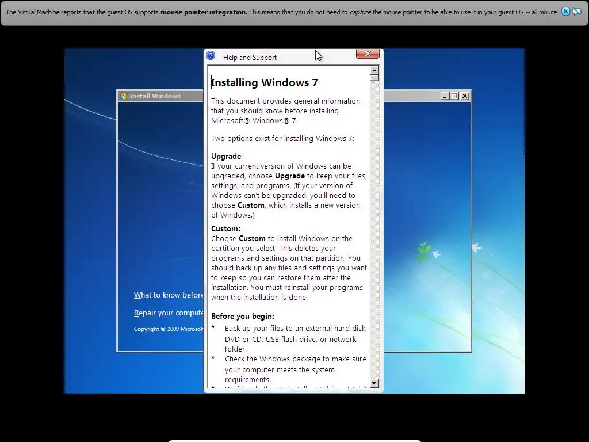Click the 'You must reinstall your programs' sentence
This screenshot has width=589, height=442.
tap(287, 292)
